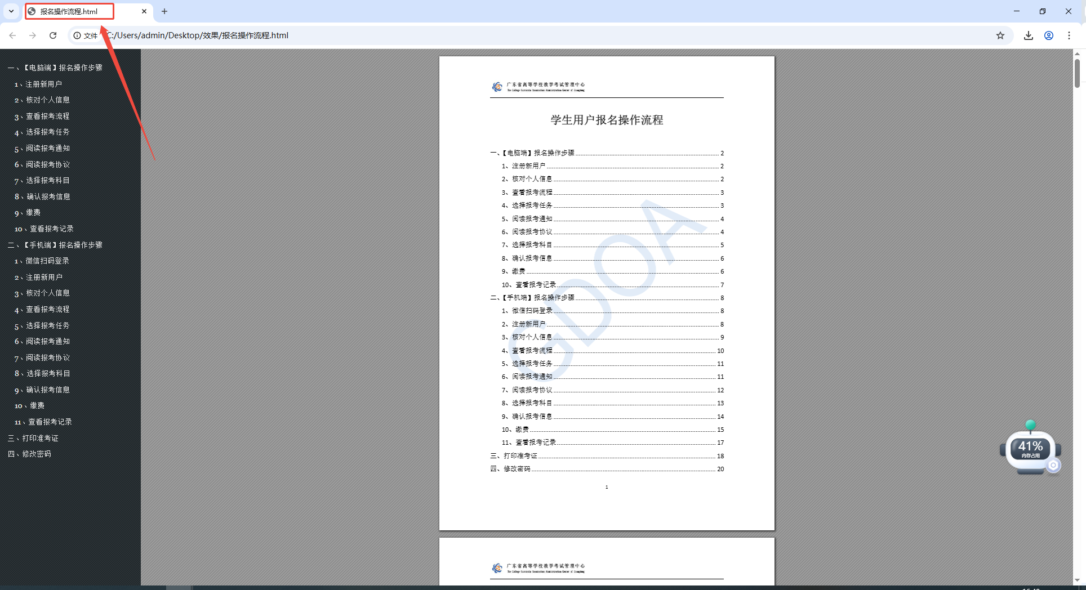This screenshot has width=1086, height=590.
Task: Go to sidebar 6、阅读报考通知 under 手机端
Action: click(42, 341)
